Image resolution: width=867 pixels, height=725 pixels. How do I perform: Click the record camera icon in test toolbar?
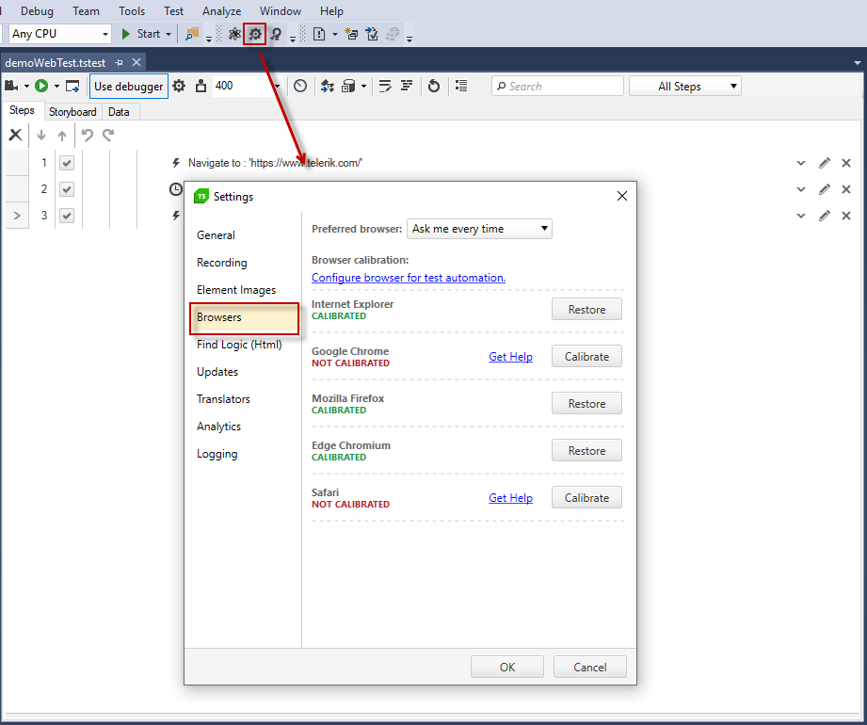click(x=11, y=86)
